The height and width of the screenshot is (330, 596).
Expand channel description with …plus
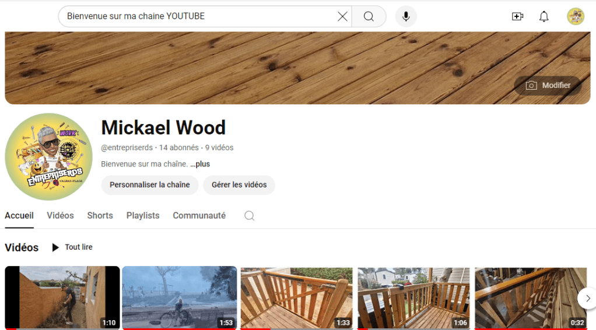tap(200, 164)
